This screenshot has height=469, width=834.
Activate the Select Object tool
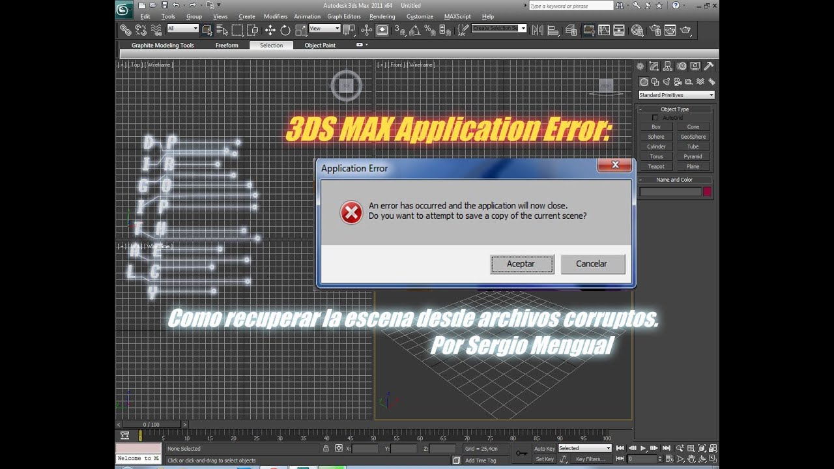[207, 30]
